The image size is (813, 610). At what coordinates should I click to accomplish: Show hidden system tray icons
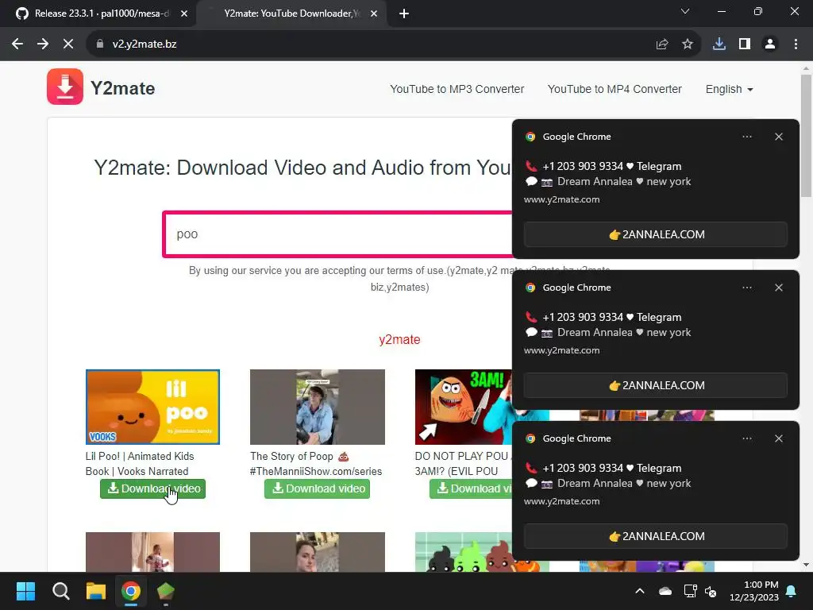pyautogui.click(x=640, y=591)
